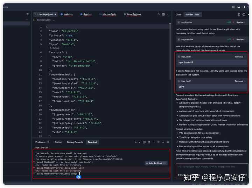The height and width of the screenshot is (188, 252).
Task: Toggle the left primary sidebar layout
Action: coord(234,7)
